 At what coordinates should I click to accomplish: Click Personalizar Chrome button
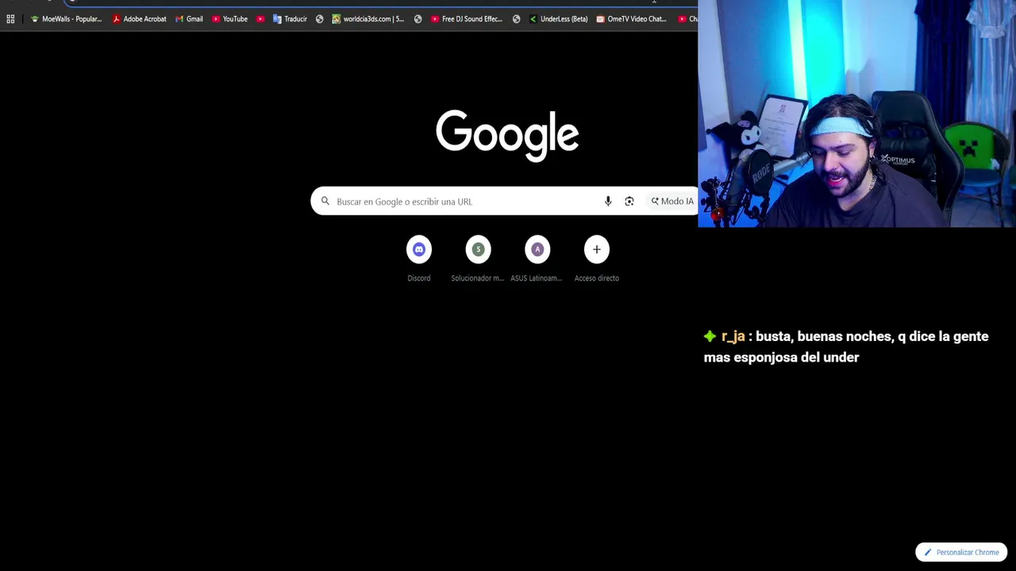961,552
